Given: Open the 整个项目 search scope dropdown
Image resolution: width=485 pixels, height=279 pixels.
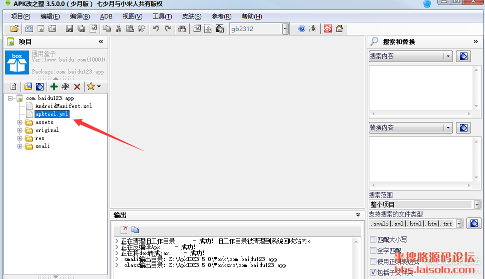Looking at the screenshot, I should 477,204.
